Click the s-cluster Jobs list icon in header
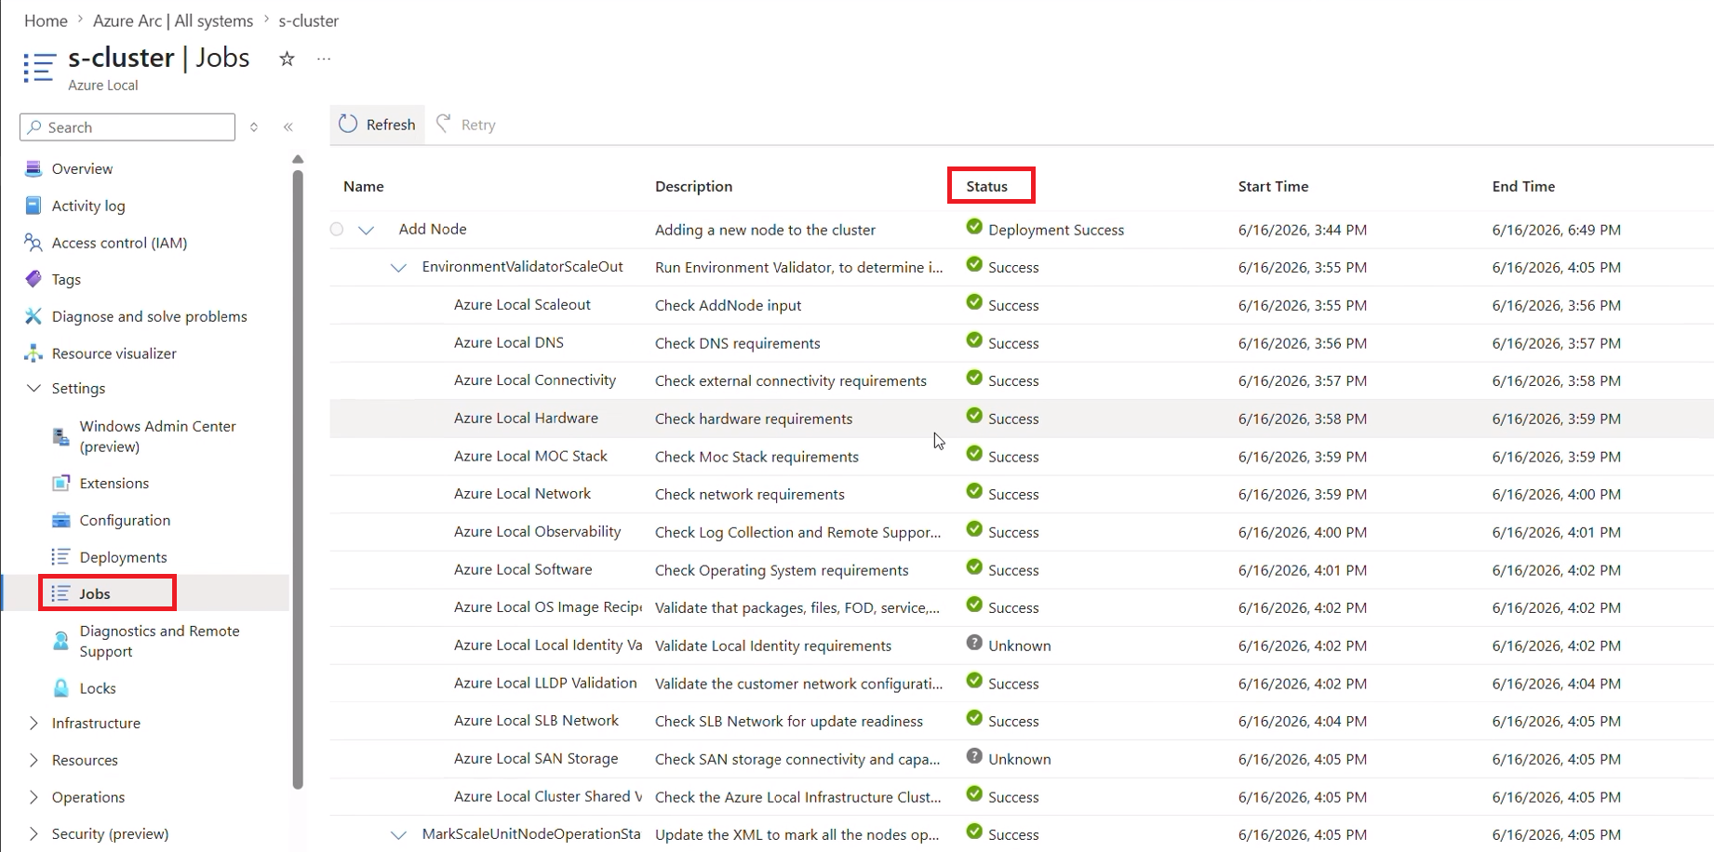Image resolution: width=1714 pixels, height=852 pixels. pyautogui.click(x=40, y=67)
